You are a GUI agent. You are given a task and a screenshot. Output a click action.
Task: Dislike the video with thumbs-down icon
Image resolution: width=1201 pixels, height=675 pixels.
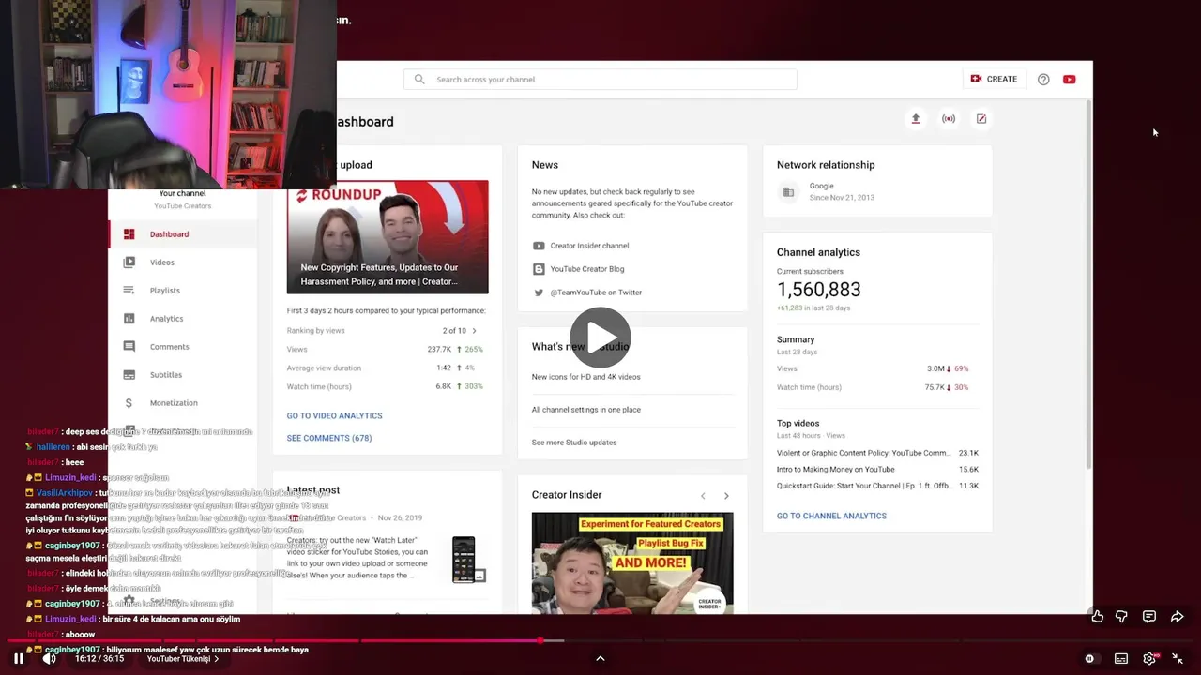click(1121, 616)
